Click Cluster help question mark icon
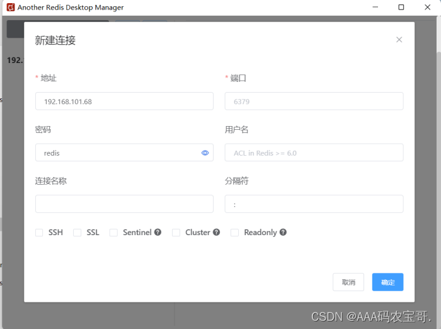441x329 pixels. click(x=216, y=232)
